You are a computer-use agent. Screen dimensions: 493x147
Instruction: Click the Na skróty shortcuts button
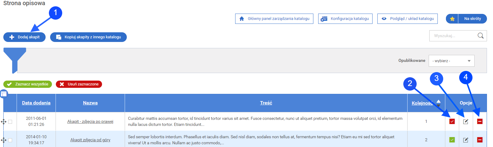466,19
